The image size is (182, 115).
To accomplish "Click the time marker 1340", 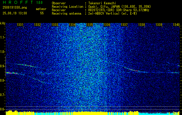I will pos(176,24).
